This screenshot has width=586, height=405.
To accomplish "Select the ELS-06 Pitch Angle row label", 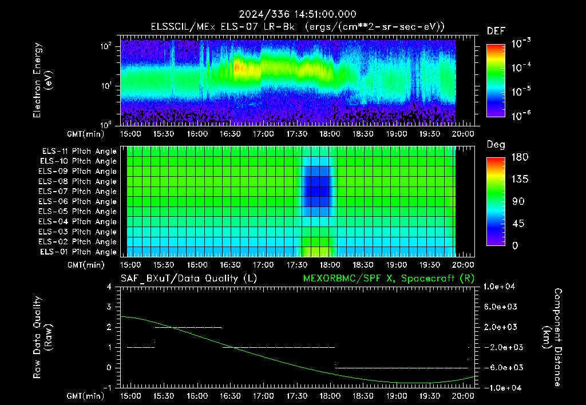I will pyautogui.click(x=78, y=202).
